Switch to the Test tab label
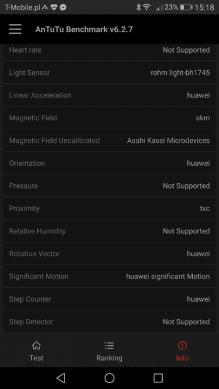The height and width of the screenshot is (389, 219). tap(36, 358)
